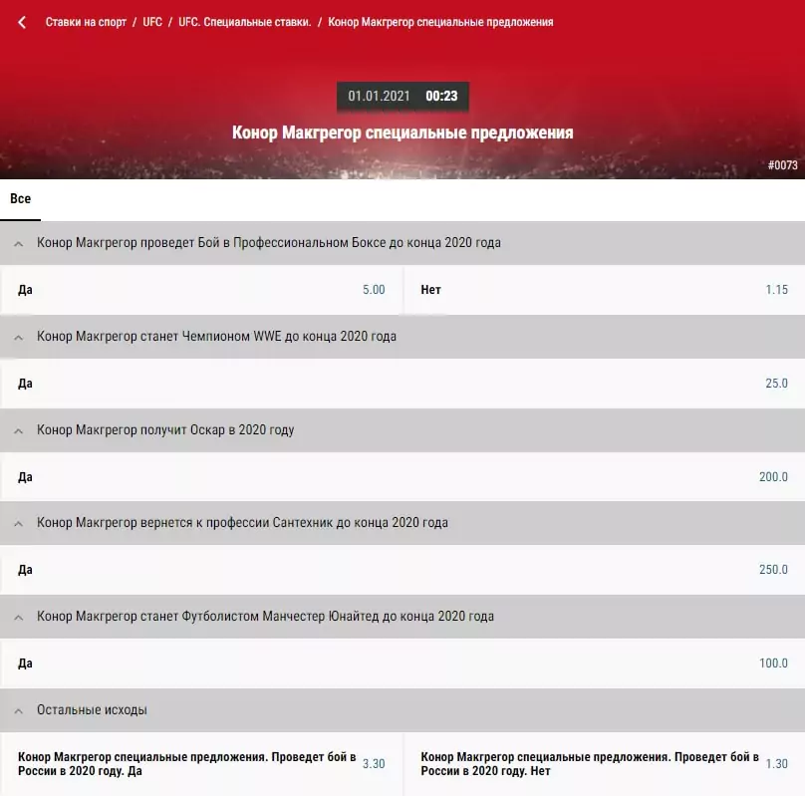Select the Все tab

pyautogui.click(x=21, y=199)
